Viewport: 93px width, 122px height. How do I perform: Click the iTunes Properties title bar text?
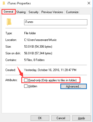19,3
